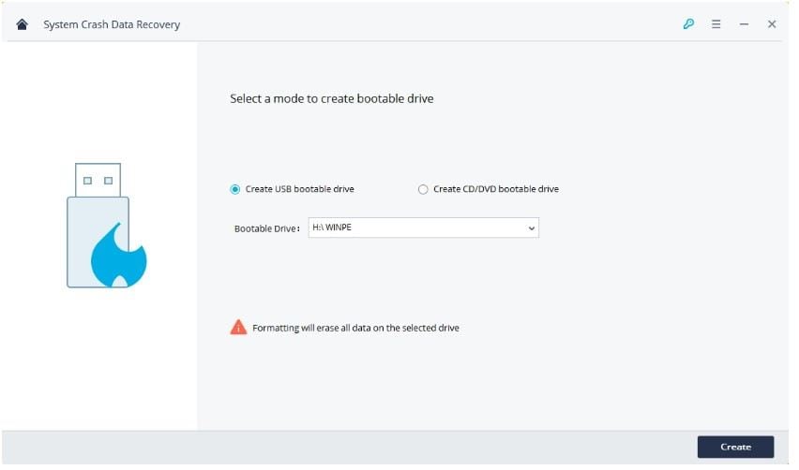Open the hamburger menu icon
The width and height of the screenshot is (799, 470).
(716, 24)
